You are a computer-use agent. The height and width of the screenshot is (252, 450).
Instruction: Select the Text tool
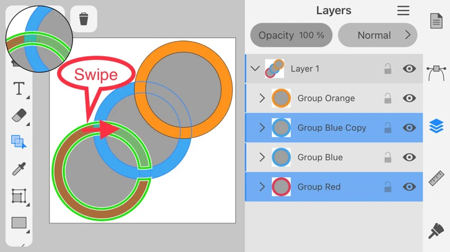click(19, 88)
